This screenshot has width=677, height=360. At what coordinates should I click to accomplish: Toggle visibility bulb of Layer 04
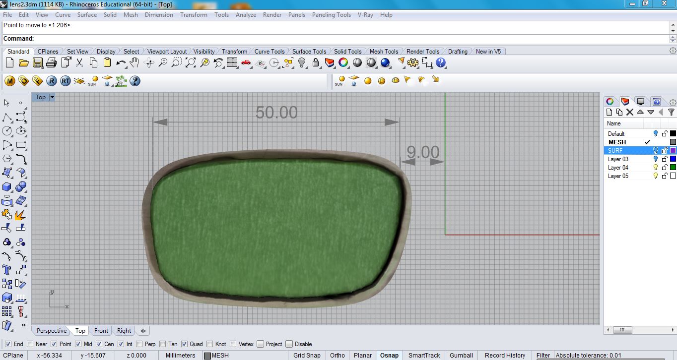pos(655,168)
